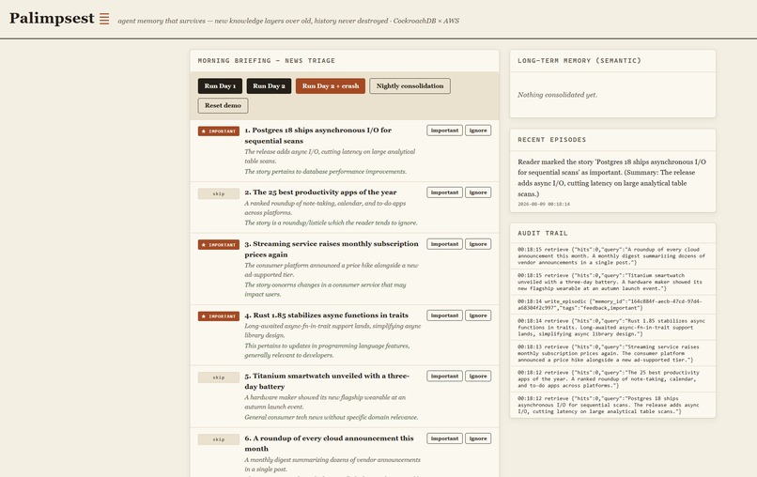Click the 'Long-Term Memory (Semantic)' heading
This screenshot has width=757, height=477.
[x=579, y=60]
